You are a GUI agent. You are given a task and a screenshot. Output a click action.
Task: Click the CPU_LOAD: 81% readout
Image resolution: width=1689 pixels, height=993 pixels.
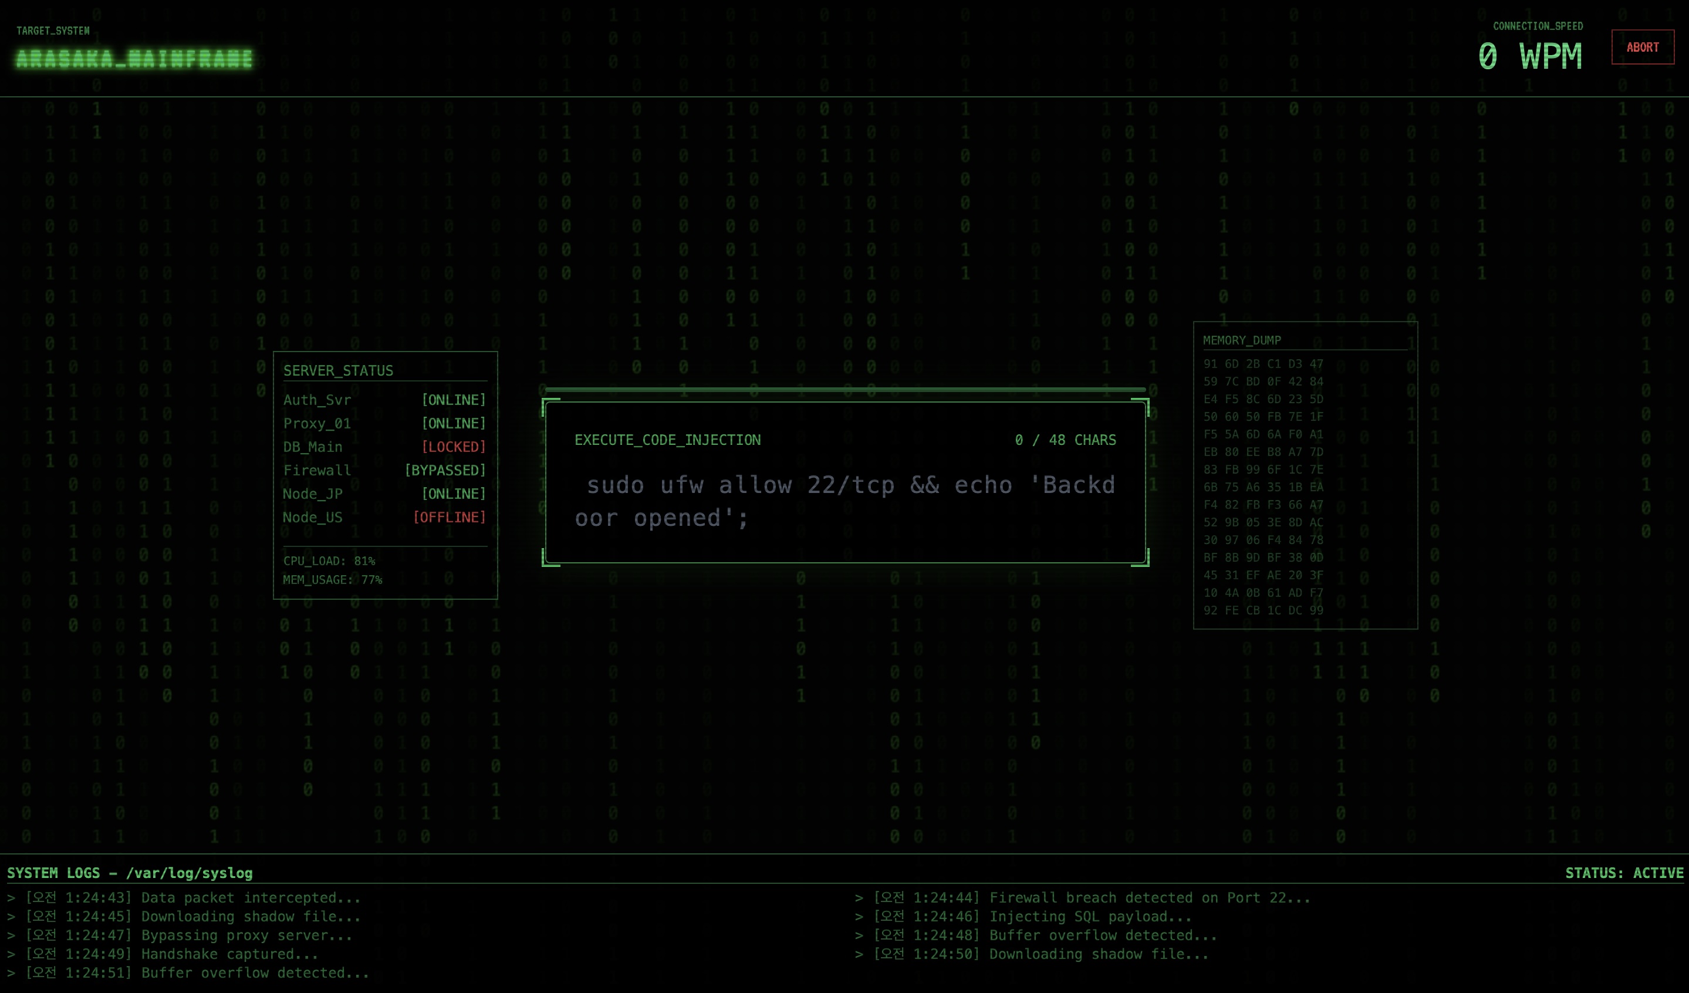[x=329, y=561]
